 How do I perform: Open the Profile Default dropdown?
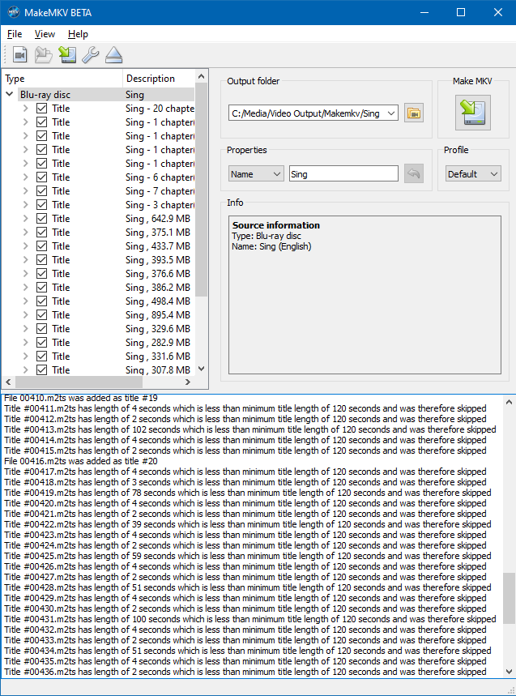click(x=473, y=173)
